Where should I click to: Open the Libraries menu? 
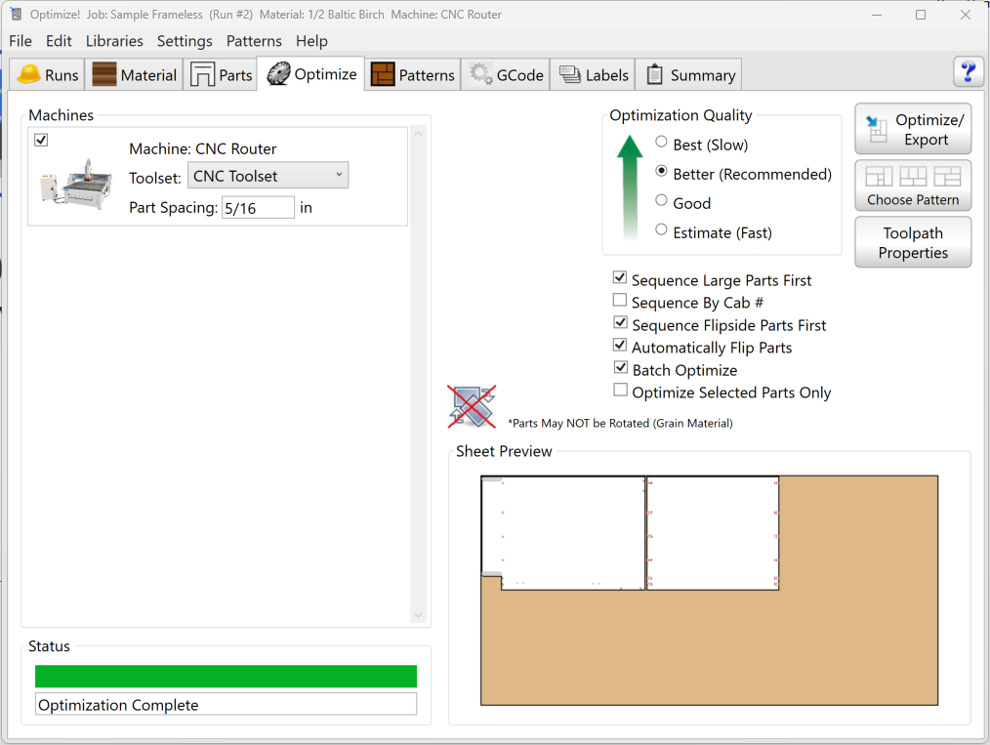[x=114, y=41]
